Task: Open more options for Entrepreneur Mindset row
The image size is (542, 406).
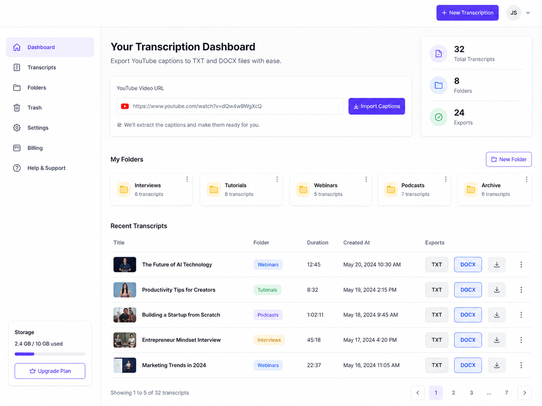Action: click(521, 340)
